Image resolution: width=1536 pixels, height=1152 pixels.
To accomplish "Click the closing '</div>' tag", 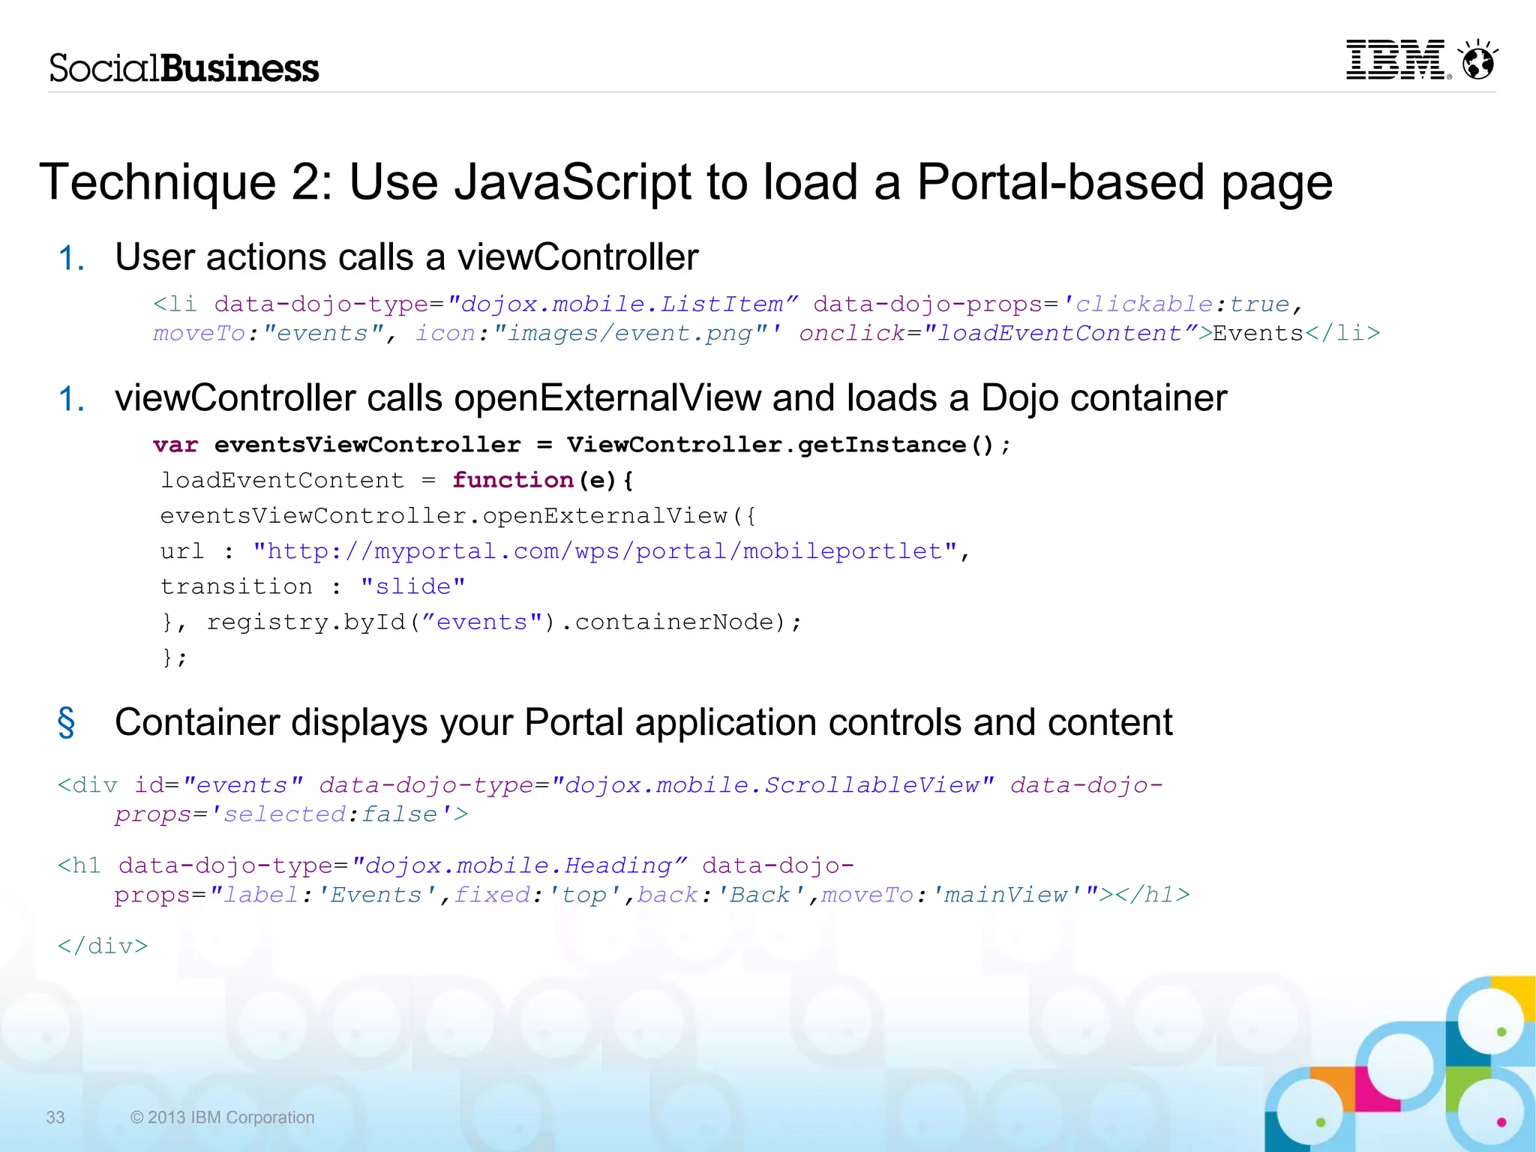I will coord(103,946).
